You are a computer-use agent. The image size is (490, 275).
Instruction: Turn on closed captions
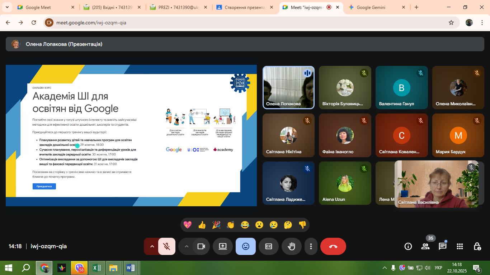(x=268, y=246)
